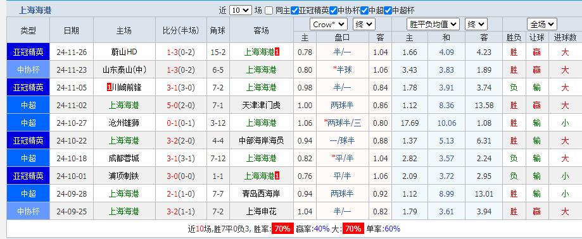Image resolution: width=582 pixels, height=239 pixels.
Task: Click the 40% 赢率 value
Action: [x=322, y=229]
